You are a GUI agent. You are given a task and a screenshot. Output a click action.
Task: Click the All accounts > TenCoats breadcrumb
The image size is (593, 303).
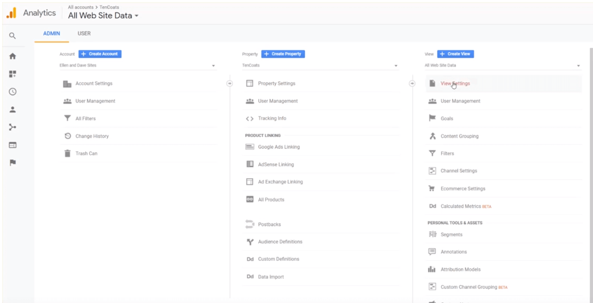(x=94, y=7)
